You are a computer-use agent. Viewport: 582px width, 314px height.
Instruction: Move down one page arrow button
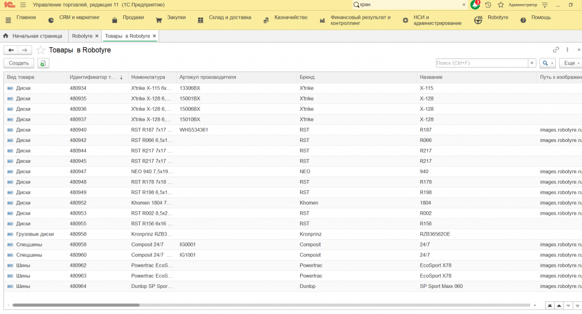pos(568,306)
